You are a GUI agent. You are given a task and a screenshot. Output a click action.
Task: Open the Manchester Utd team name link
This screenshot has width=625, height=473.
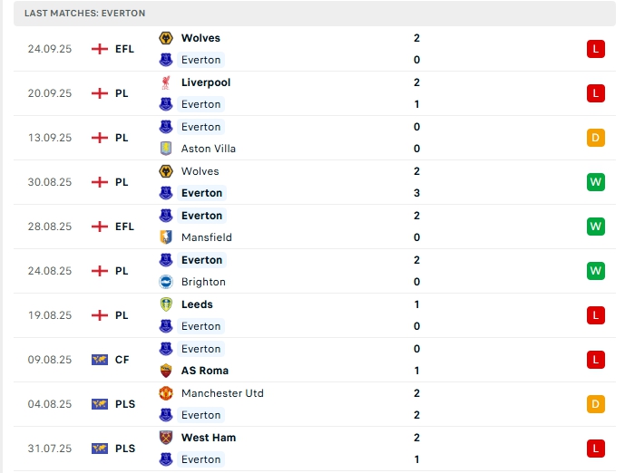(224, 393)
